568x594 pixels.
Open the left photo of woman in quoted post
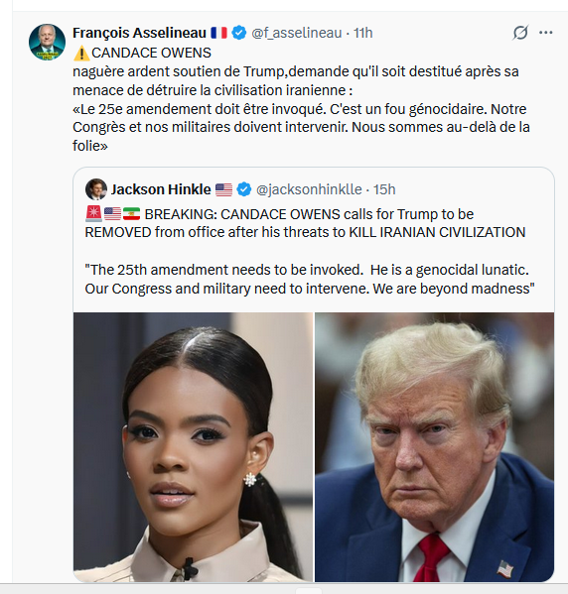pos(193,447)
